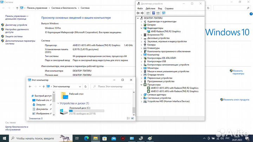Toggle the console tree icon in Device Manager toolbar
The width and height of the screenshot is (253, 142).
click(148, 13)
